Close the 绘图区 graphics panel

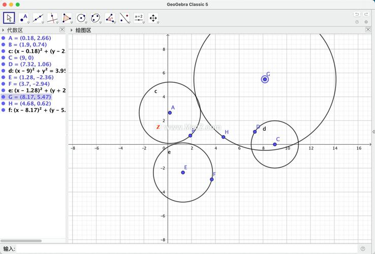tap(368, 29)
